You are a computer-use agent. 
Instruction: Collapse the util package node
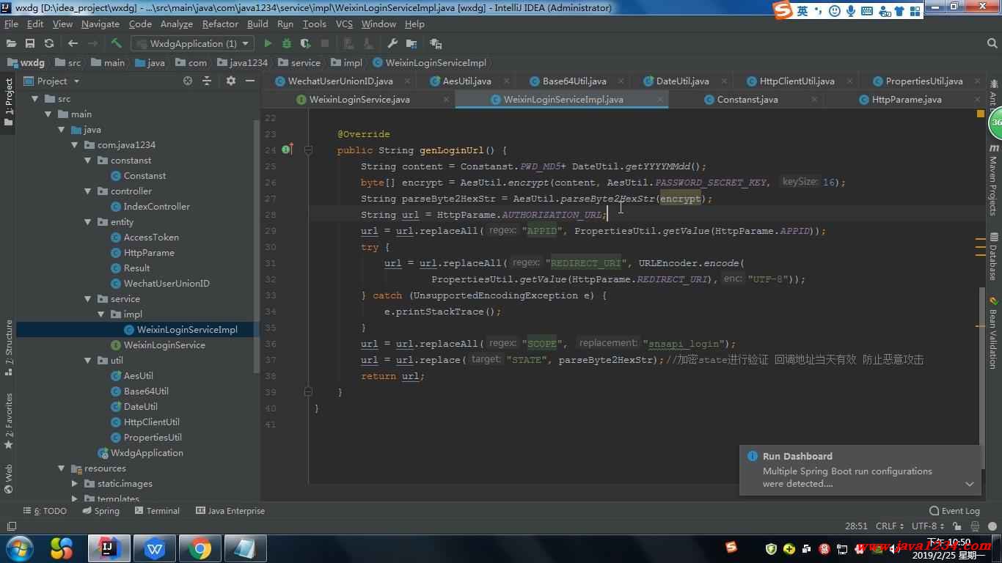pos(87,361)
